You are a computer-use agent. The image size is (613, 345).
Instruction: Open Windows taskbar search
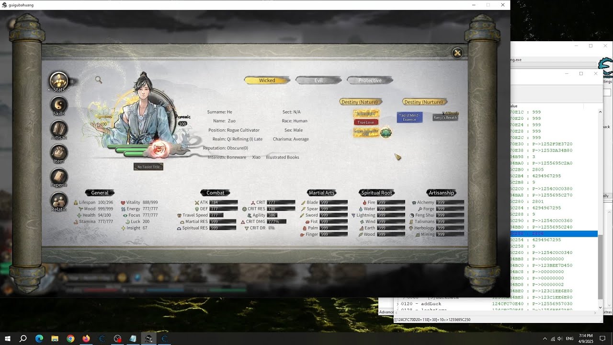pos(23,338)
